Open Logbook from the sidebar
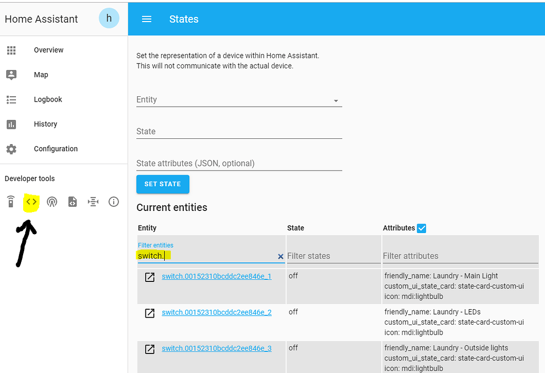This screenshot has height=373, width=545. click(x=48, y=99)
